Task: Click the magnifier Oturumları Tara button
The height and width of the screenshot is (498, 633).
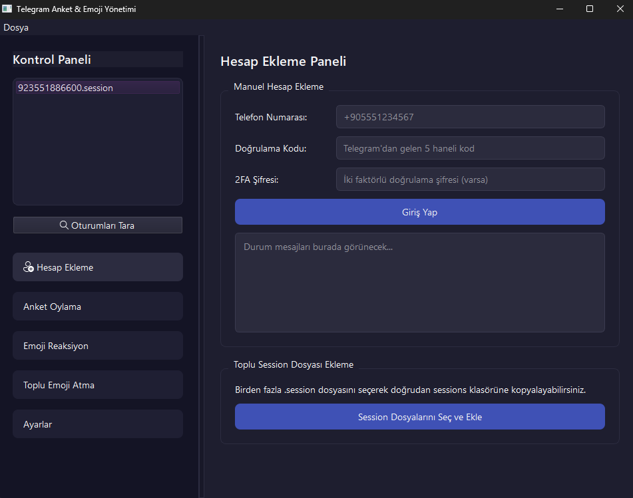Action: point(98,225)
